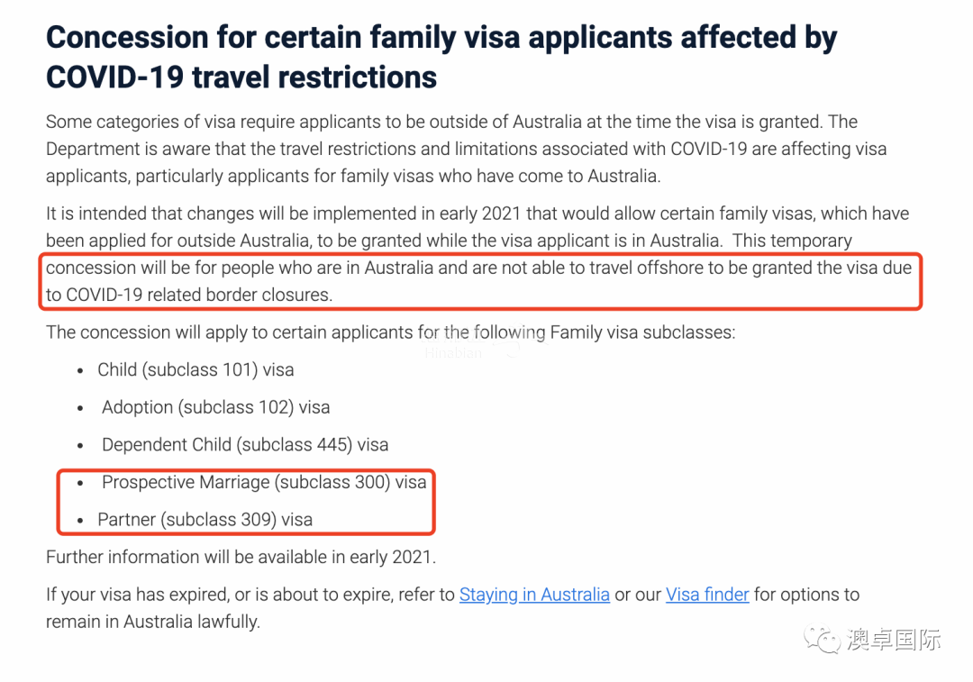The image size is (973, 682).
Task: Click the Partner (subclass 309) visa item
Action: tap(205, 520)
